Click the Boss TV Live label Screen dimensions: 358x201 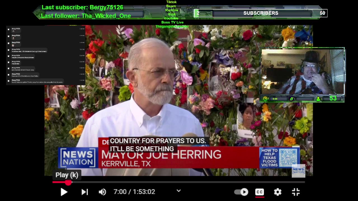[x=172, y=22]
